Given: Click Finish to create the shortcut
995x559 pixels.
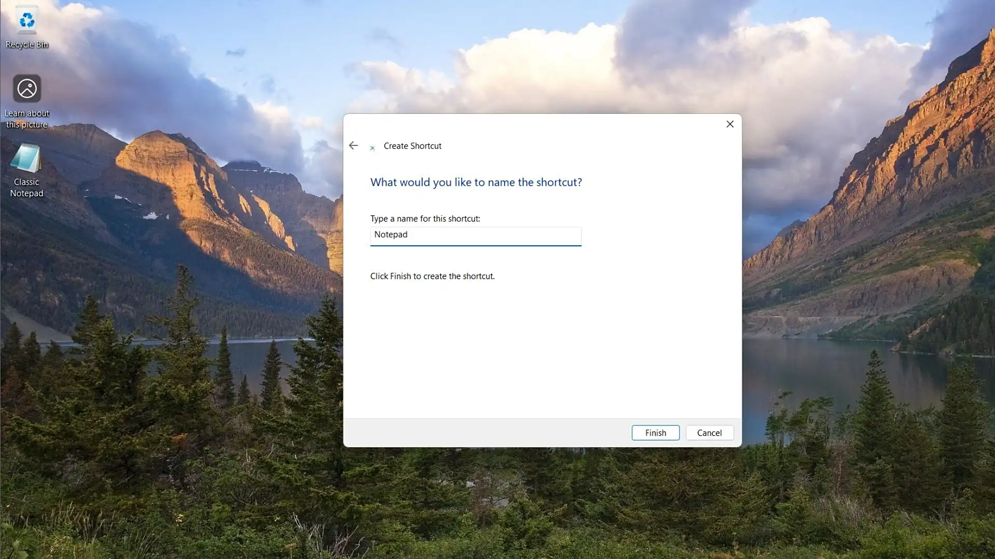Looking at the screenshot, I should click(655, 433).
